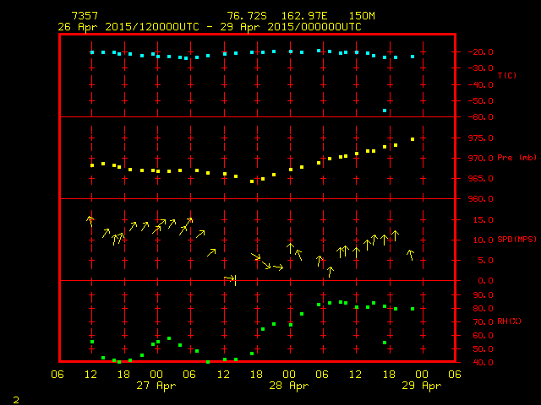Click the lowest yellow pressure point near 964
This screenshot has height=405, width=541.
point(252,181)
